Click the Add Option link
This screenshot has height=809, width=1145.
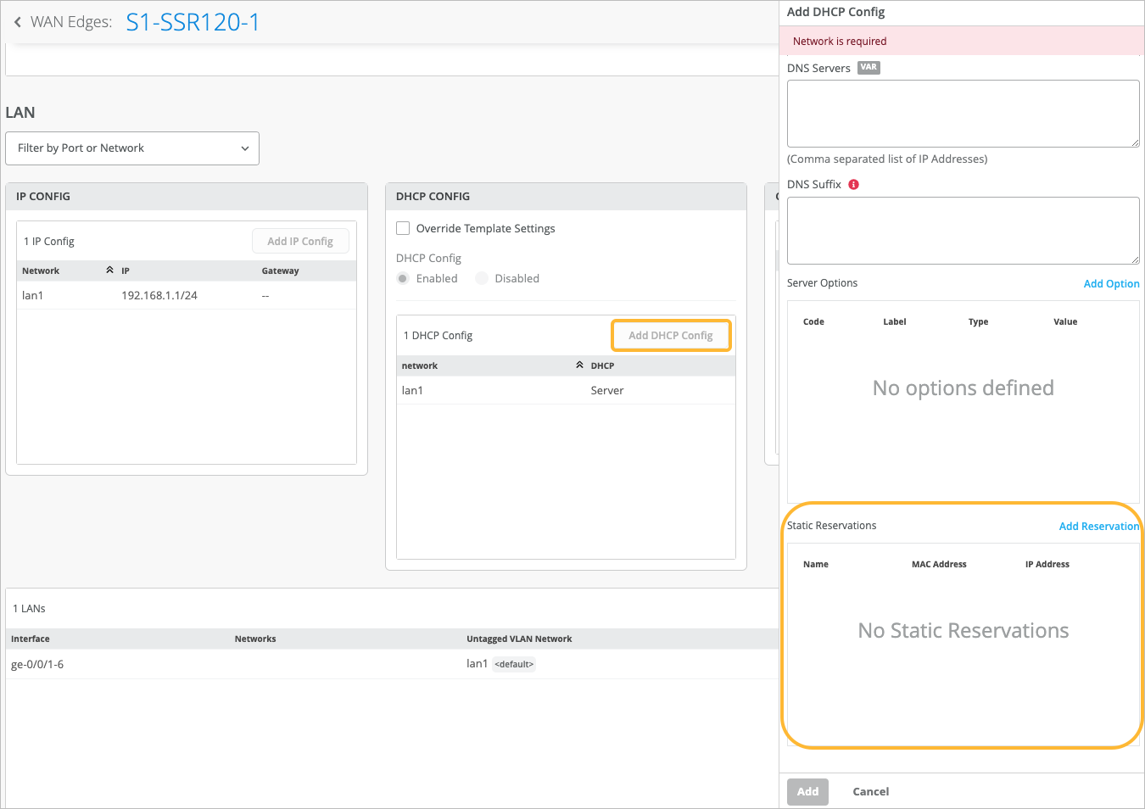tap(1111, 284)
